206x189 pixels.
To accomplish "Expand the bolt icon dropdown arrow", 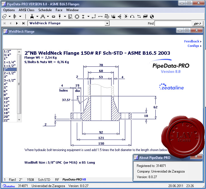I will 65,16.
